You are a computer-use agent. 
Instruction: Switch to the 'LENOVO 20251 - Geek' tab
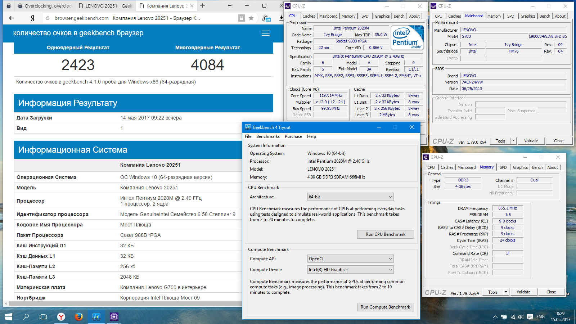(x=106, y=6)
